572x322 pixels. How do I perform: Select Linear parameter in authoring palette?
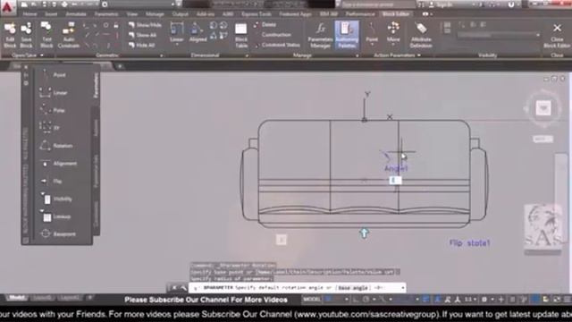(x=54, y=93)
